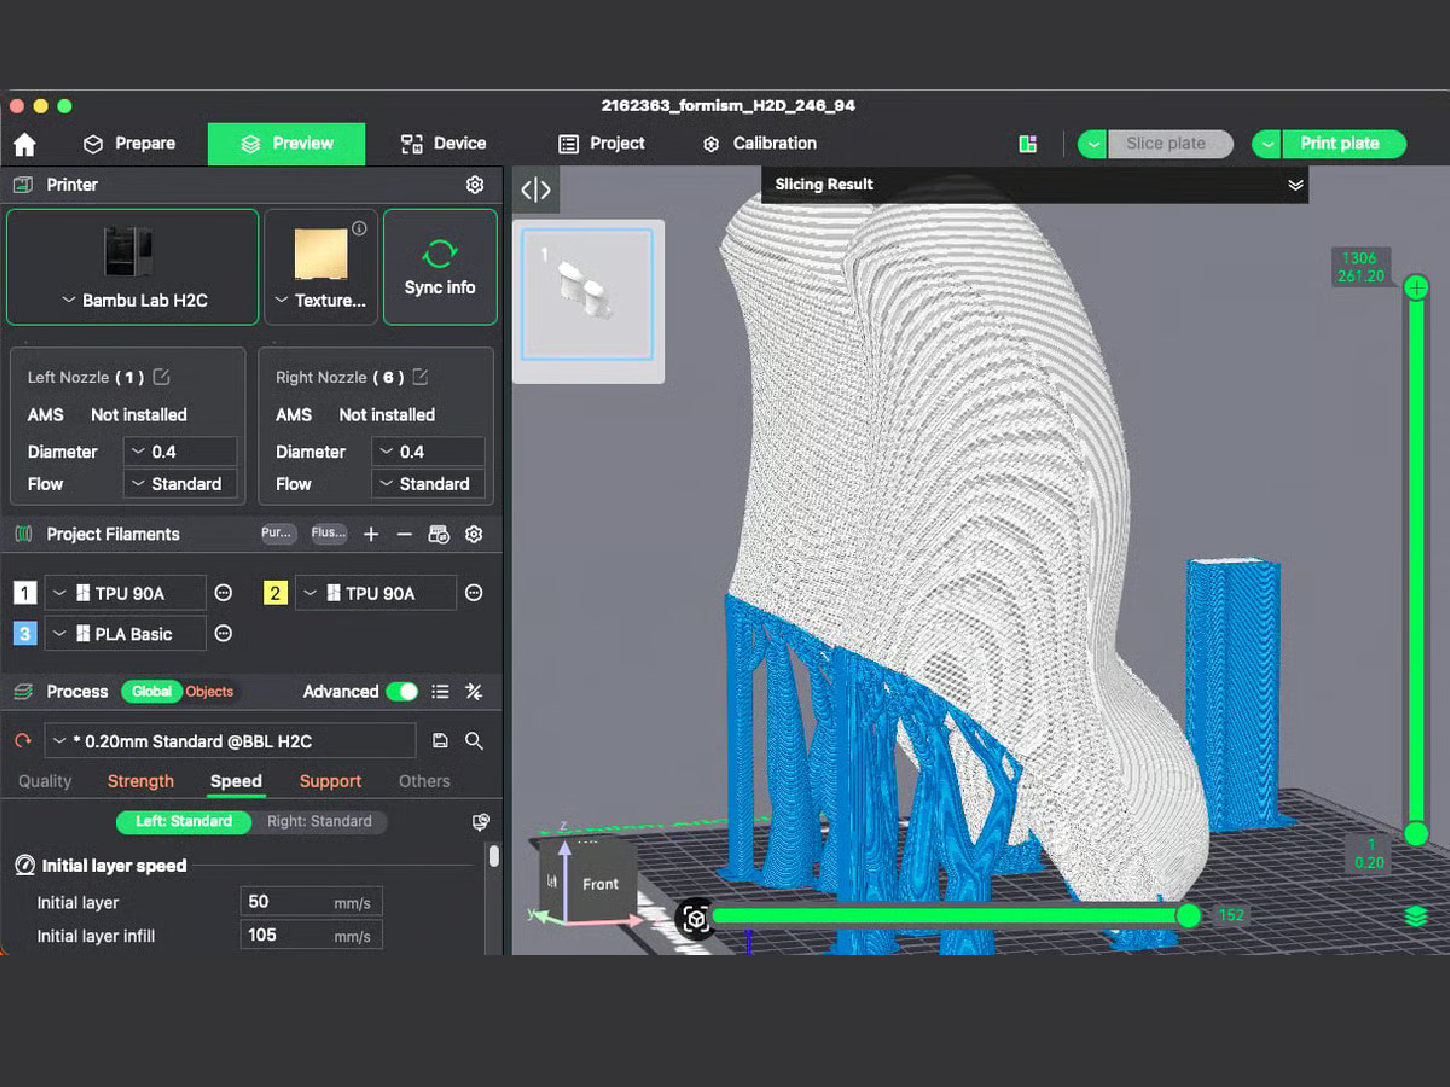Expand the Slicing Result panel

pos(1295,185)
